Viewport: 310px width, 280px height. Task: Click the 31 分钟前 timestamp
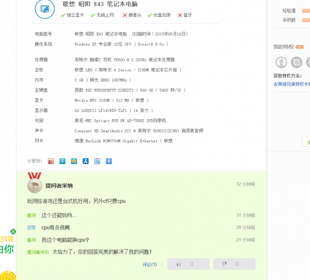(245, 215)
